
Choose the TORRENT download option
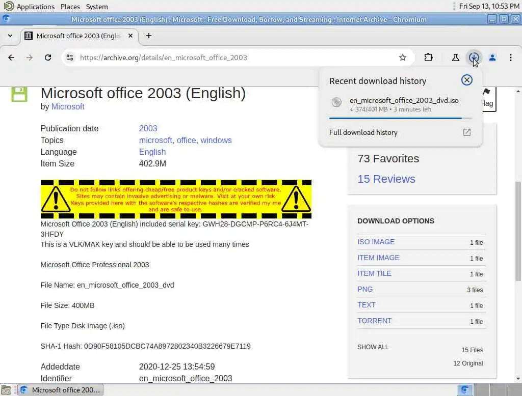tap(375, 321)
